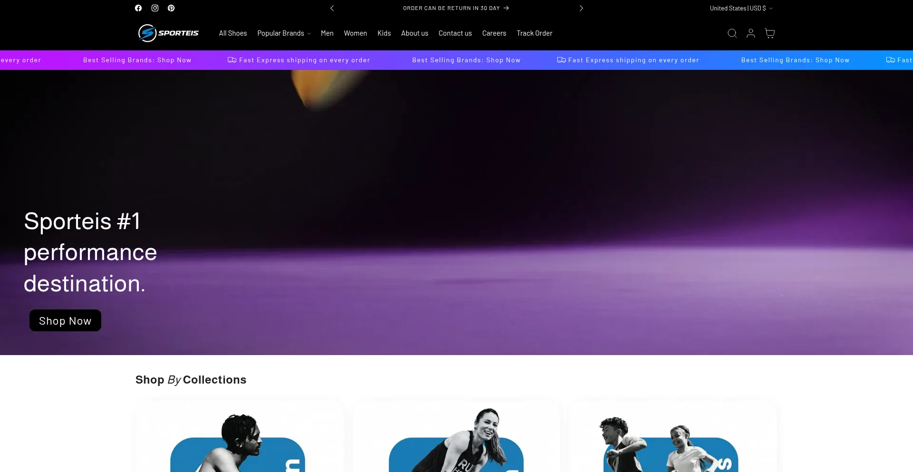Open country selector United States | USD $

pos(741,8)
